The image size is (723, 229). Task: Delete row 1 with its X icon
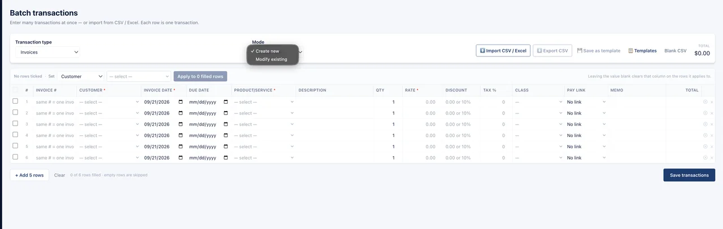[x=712, y=102]
